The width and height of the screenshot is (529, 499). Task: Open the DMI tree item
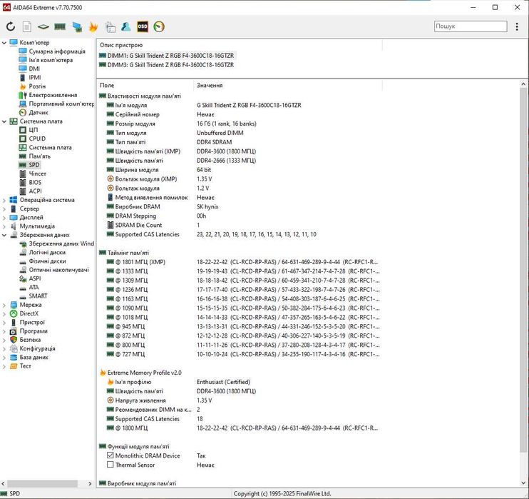coord(34,69)
